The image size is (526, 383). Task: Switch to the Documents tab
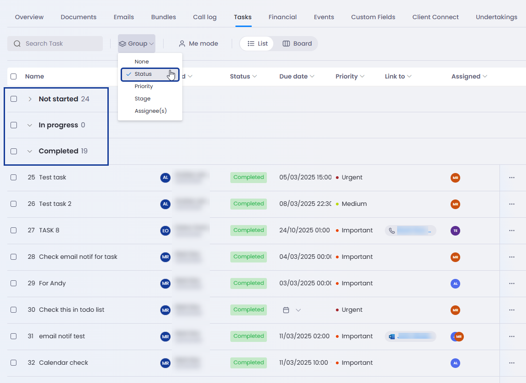click(x=79, y=17)
